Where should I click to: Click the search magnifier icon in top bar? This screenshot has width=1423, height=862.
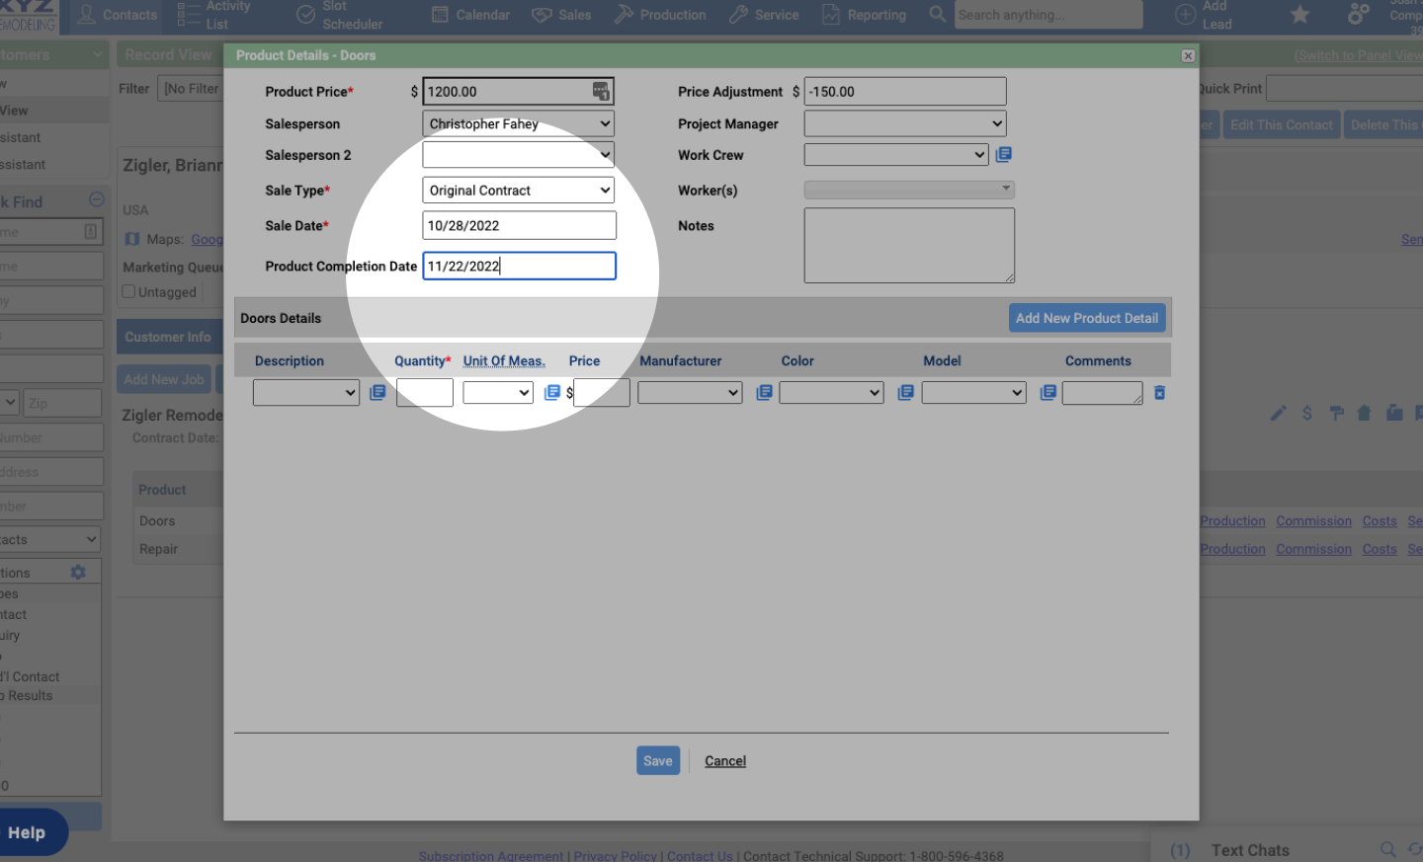pyautogui.click(x=938, y=14)
